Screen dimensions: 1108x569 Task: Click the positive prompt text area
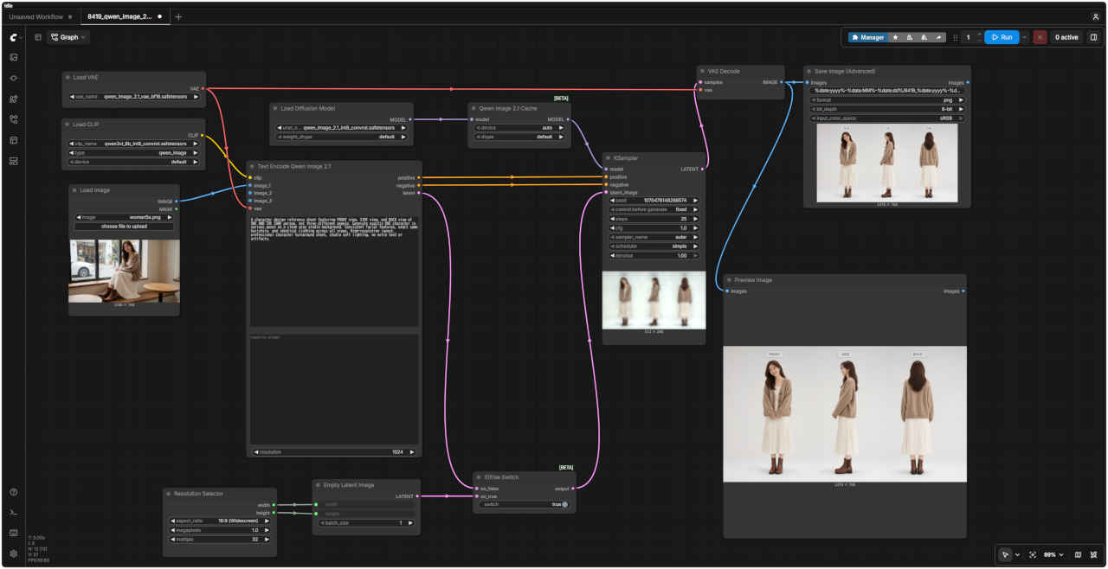coord(334,271)
